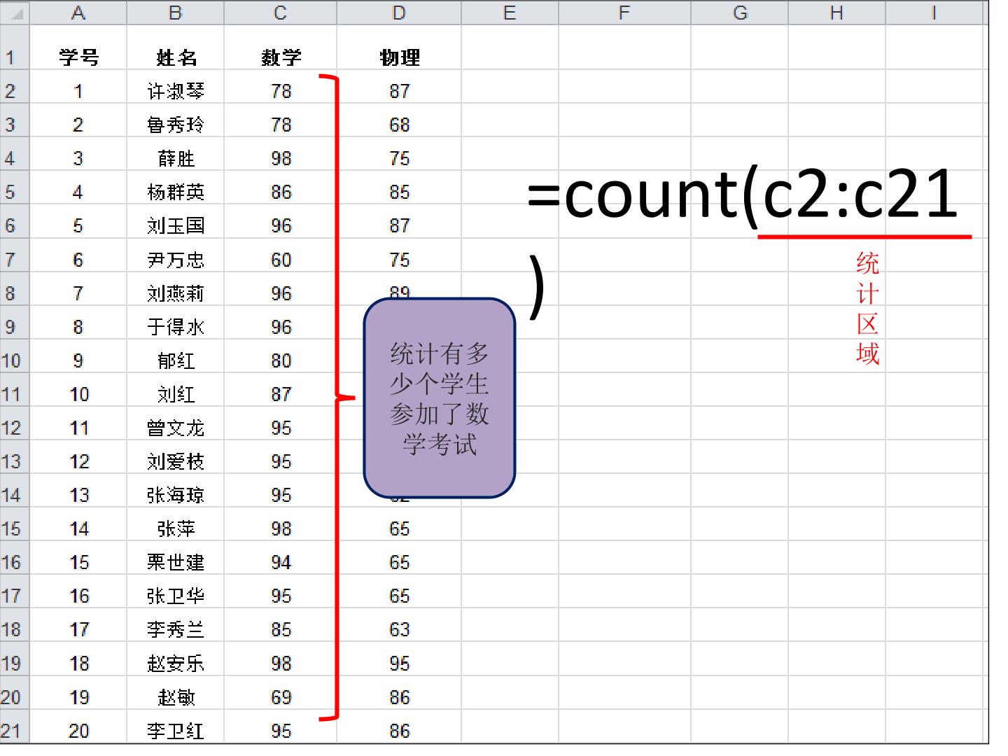Select column A header
This screenshot has width=1008, height=756.
pyautogui.click(x=78, y=13)
